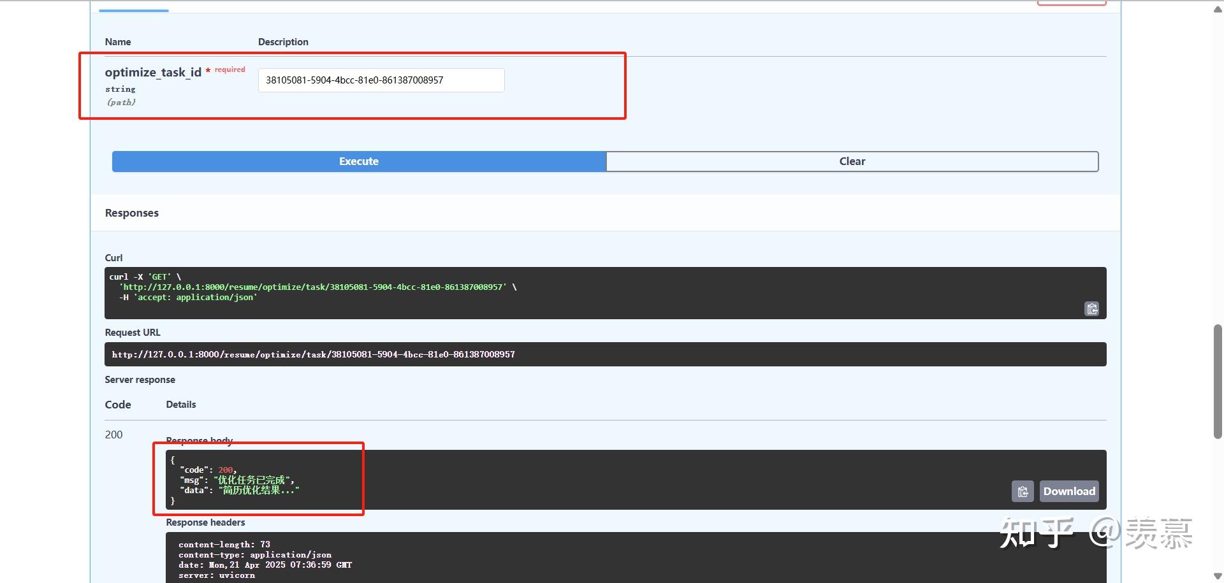Image resolution: width=1224 pixels, height=583 pixels.
Task: Click the 200 status code
Action: coord(113,435)
